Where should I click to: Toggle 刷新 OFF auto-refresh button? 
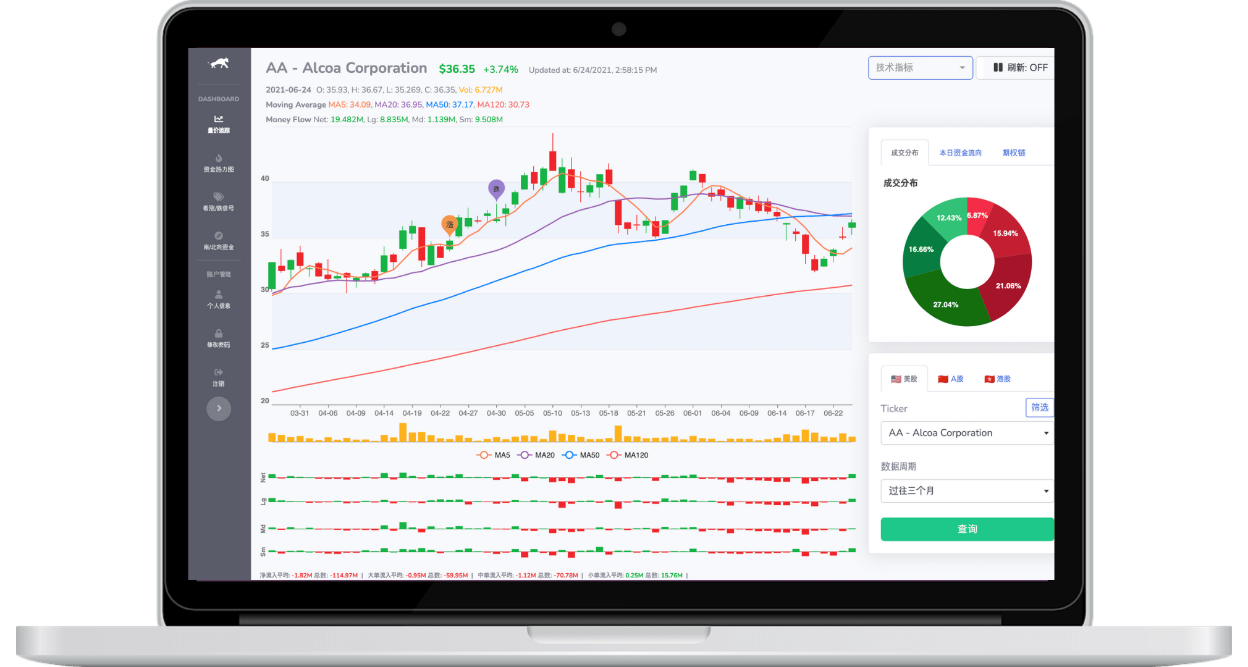click(1019, 67)
